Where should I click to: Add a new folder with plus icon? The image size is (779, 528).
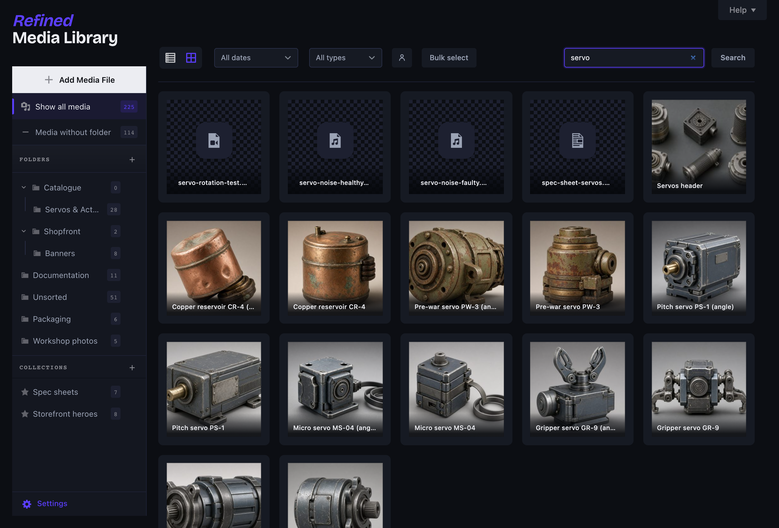point(132,160)
